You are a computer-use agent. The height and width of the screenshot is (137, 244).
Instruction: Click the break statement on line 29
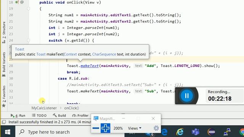[74, 72]
